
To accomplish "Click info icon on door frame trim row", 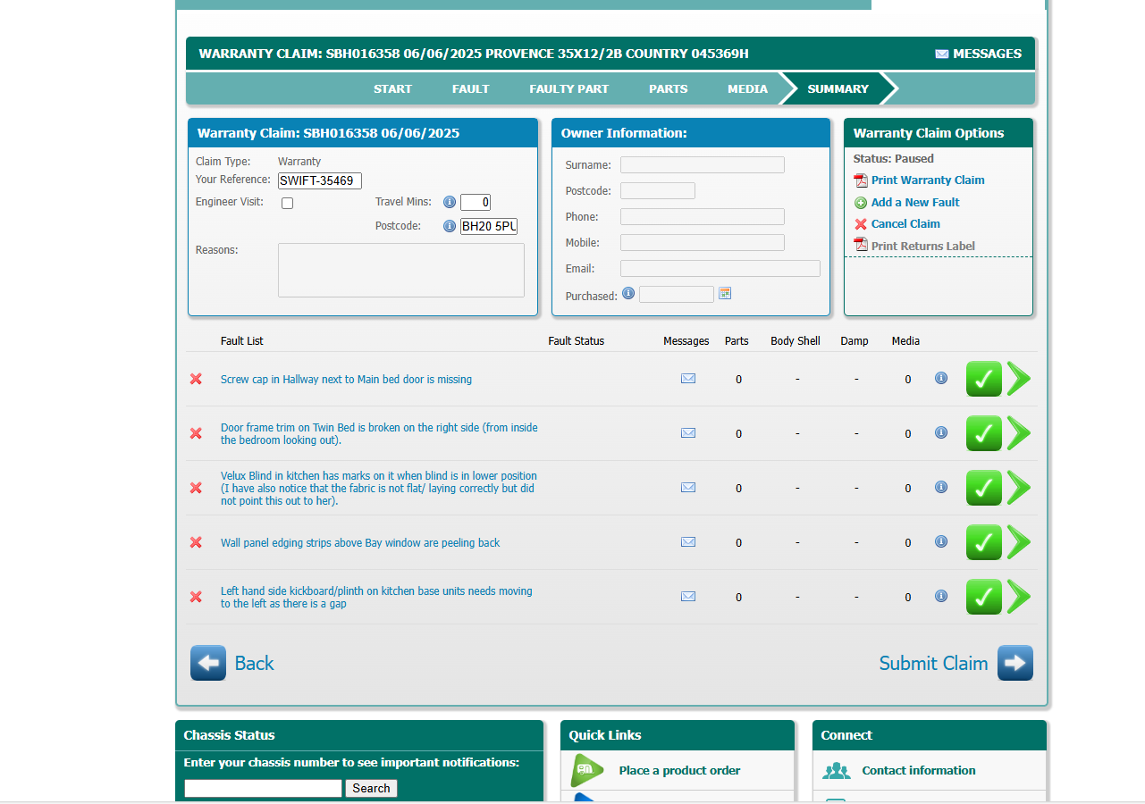I will [x=941, y=432].
